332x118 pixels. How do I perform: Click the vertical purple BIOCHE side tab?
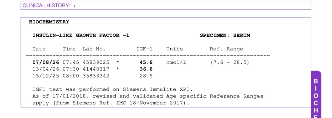316,95
